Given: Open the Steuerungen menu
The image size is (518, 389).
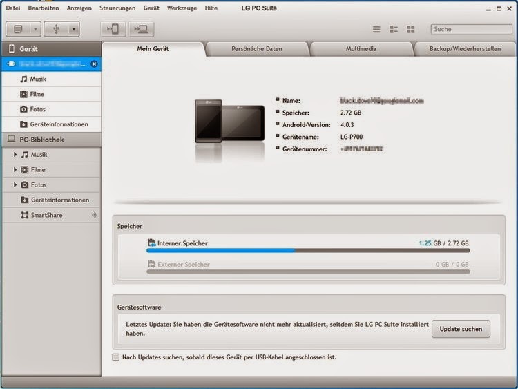Looking at the screenshot, I should pyautogui.click(x=117, y=8).
